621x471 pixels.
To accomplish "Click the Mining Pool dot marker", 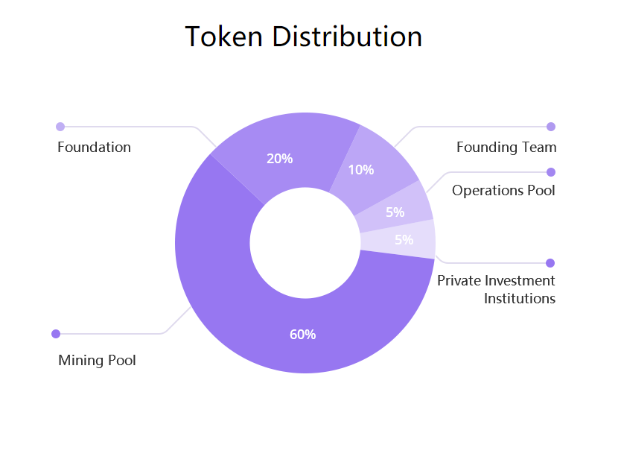I will (x=56, y=334).
